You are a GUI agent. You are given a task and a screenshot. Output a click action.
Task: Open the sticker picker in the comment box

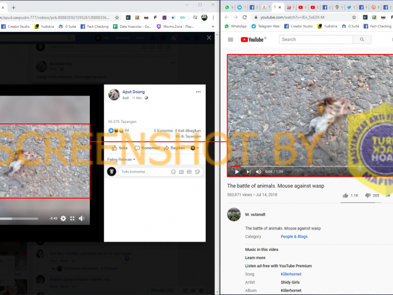click(197, 172)
